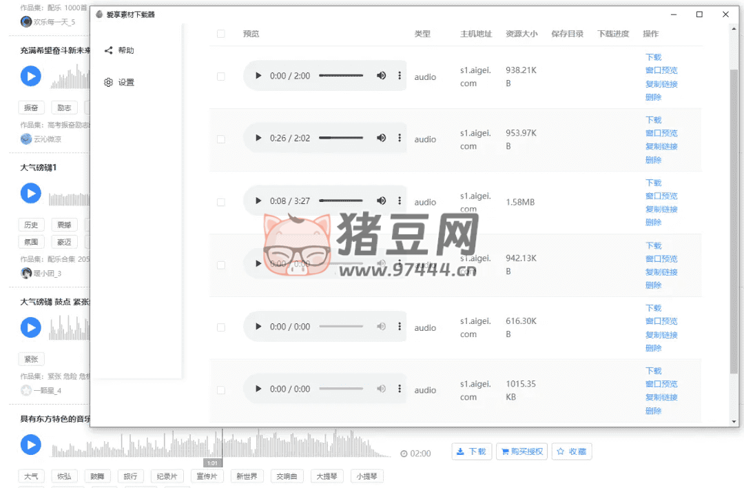
Task: Click the 购买授权 button with the cart icon
Action: [521, 452]
